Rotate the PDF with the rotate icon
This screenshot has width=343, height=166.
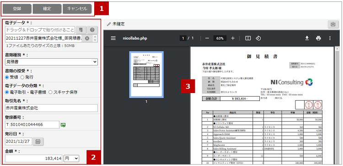click(x=258, y=38)
